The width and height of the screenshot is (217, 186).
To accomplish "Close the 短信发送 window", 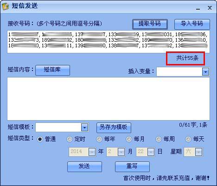I will 210,8.
